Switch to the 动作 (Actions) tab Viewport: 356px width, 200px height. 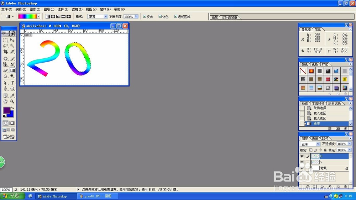tap(304, 103)
